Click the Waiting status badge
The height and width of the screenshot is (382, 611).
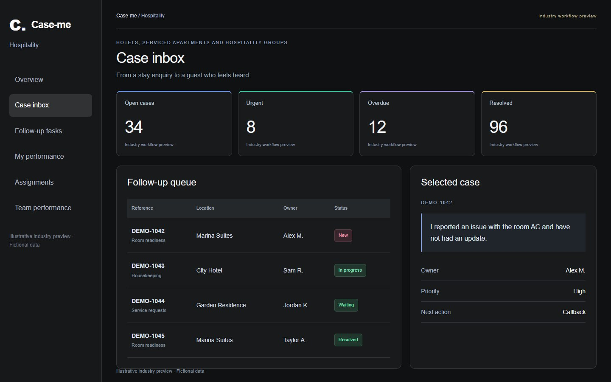click(346, 305)
